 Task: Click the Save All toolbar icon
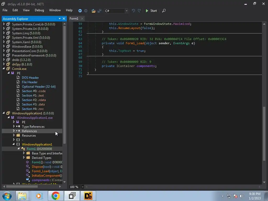point(99,11)
